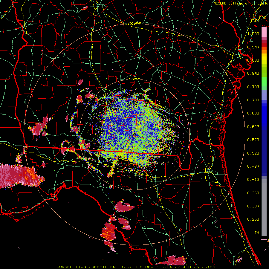Viewport: 269px width, 269px height.
Task: Select the 0.680 legend value
Action: (x=253, y=113)
